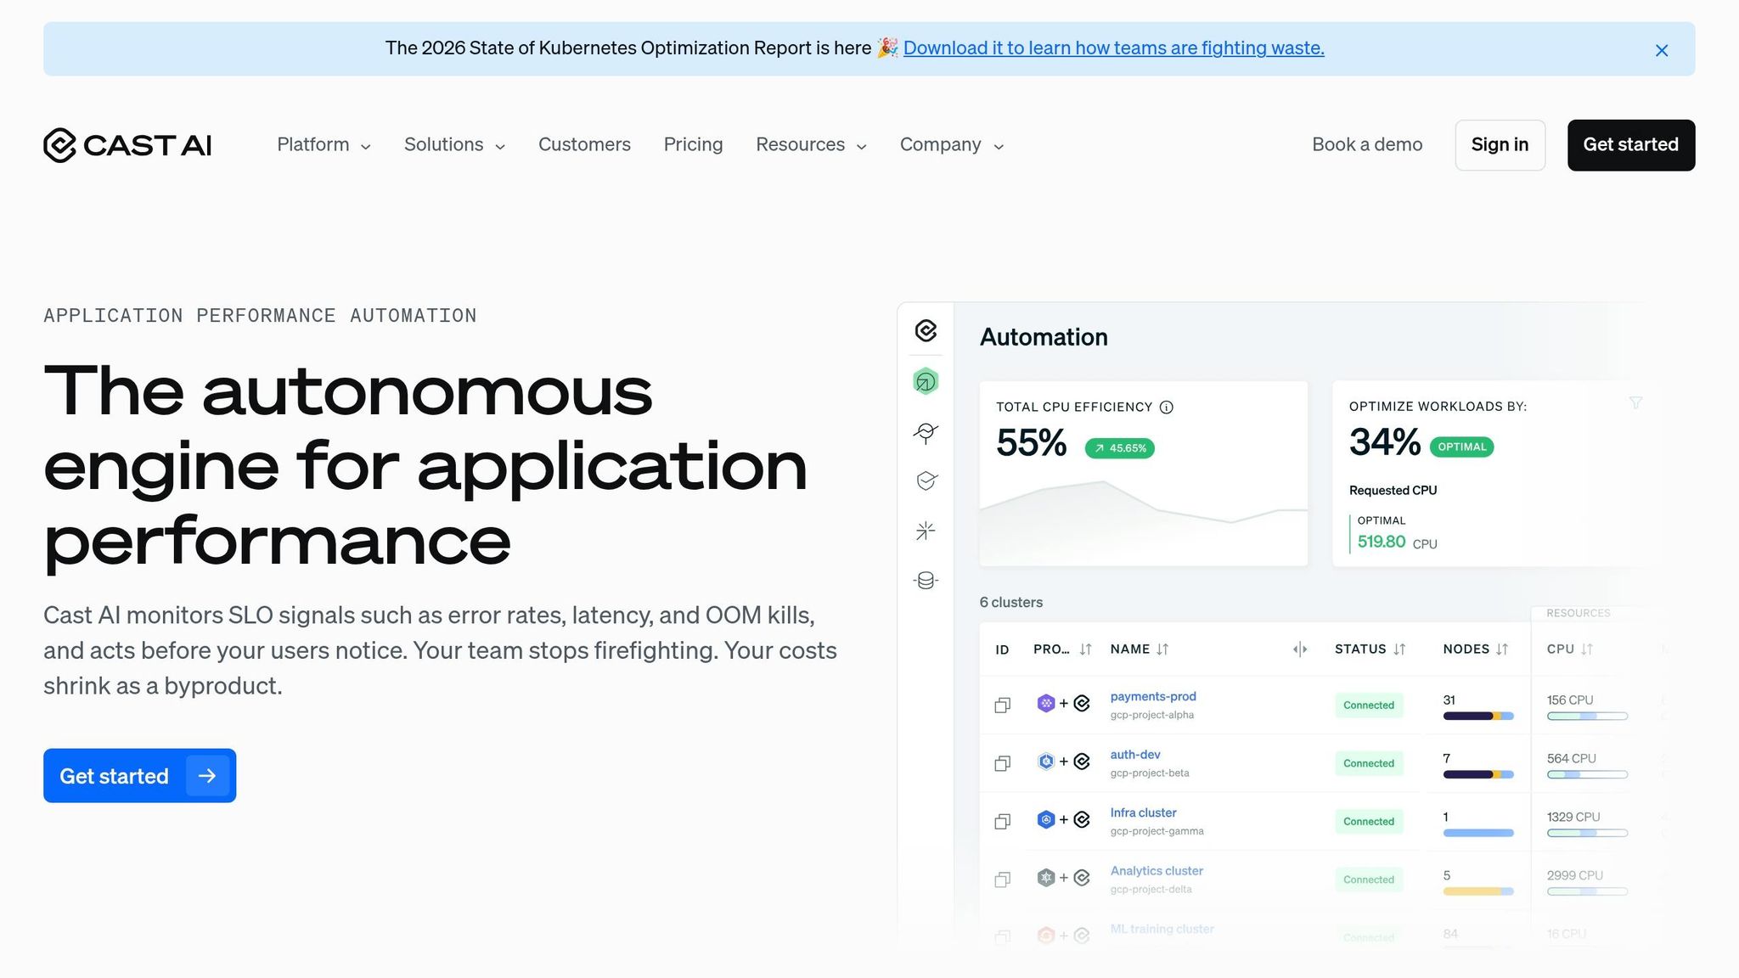Open the database sidebar icon
The image size is (1739, 978).
926,581
